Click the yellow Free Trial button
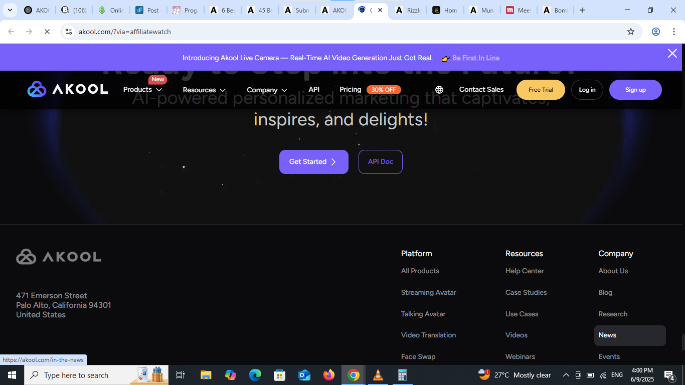 pyautogui.click(x=541, y=90)
